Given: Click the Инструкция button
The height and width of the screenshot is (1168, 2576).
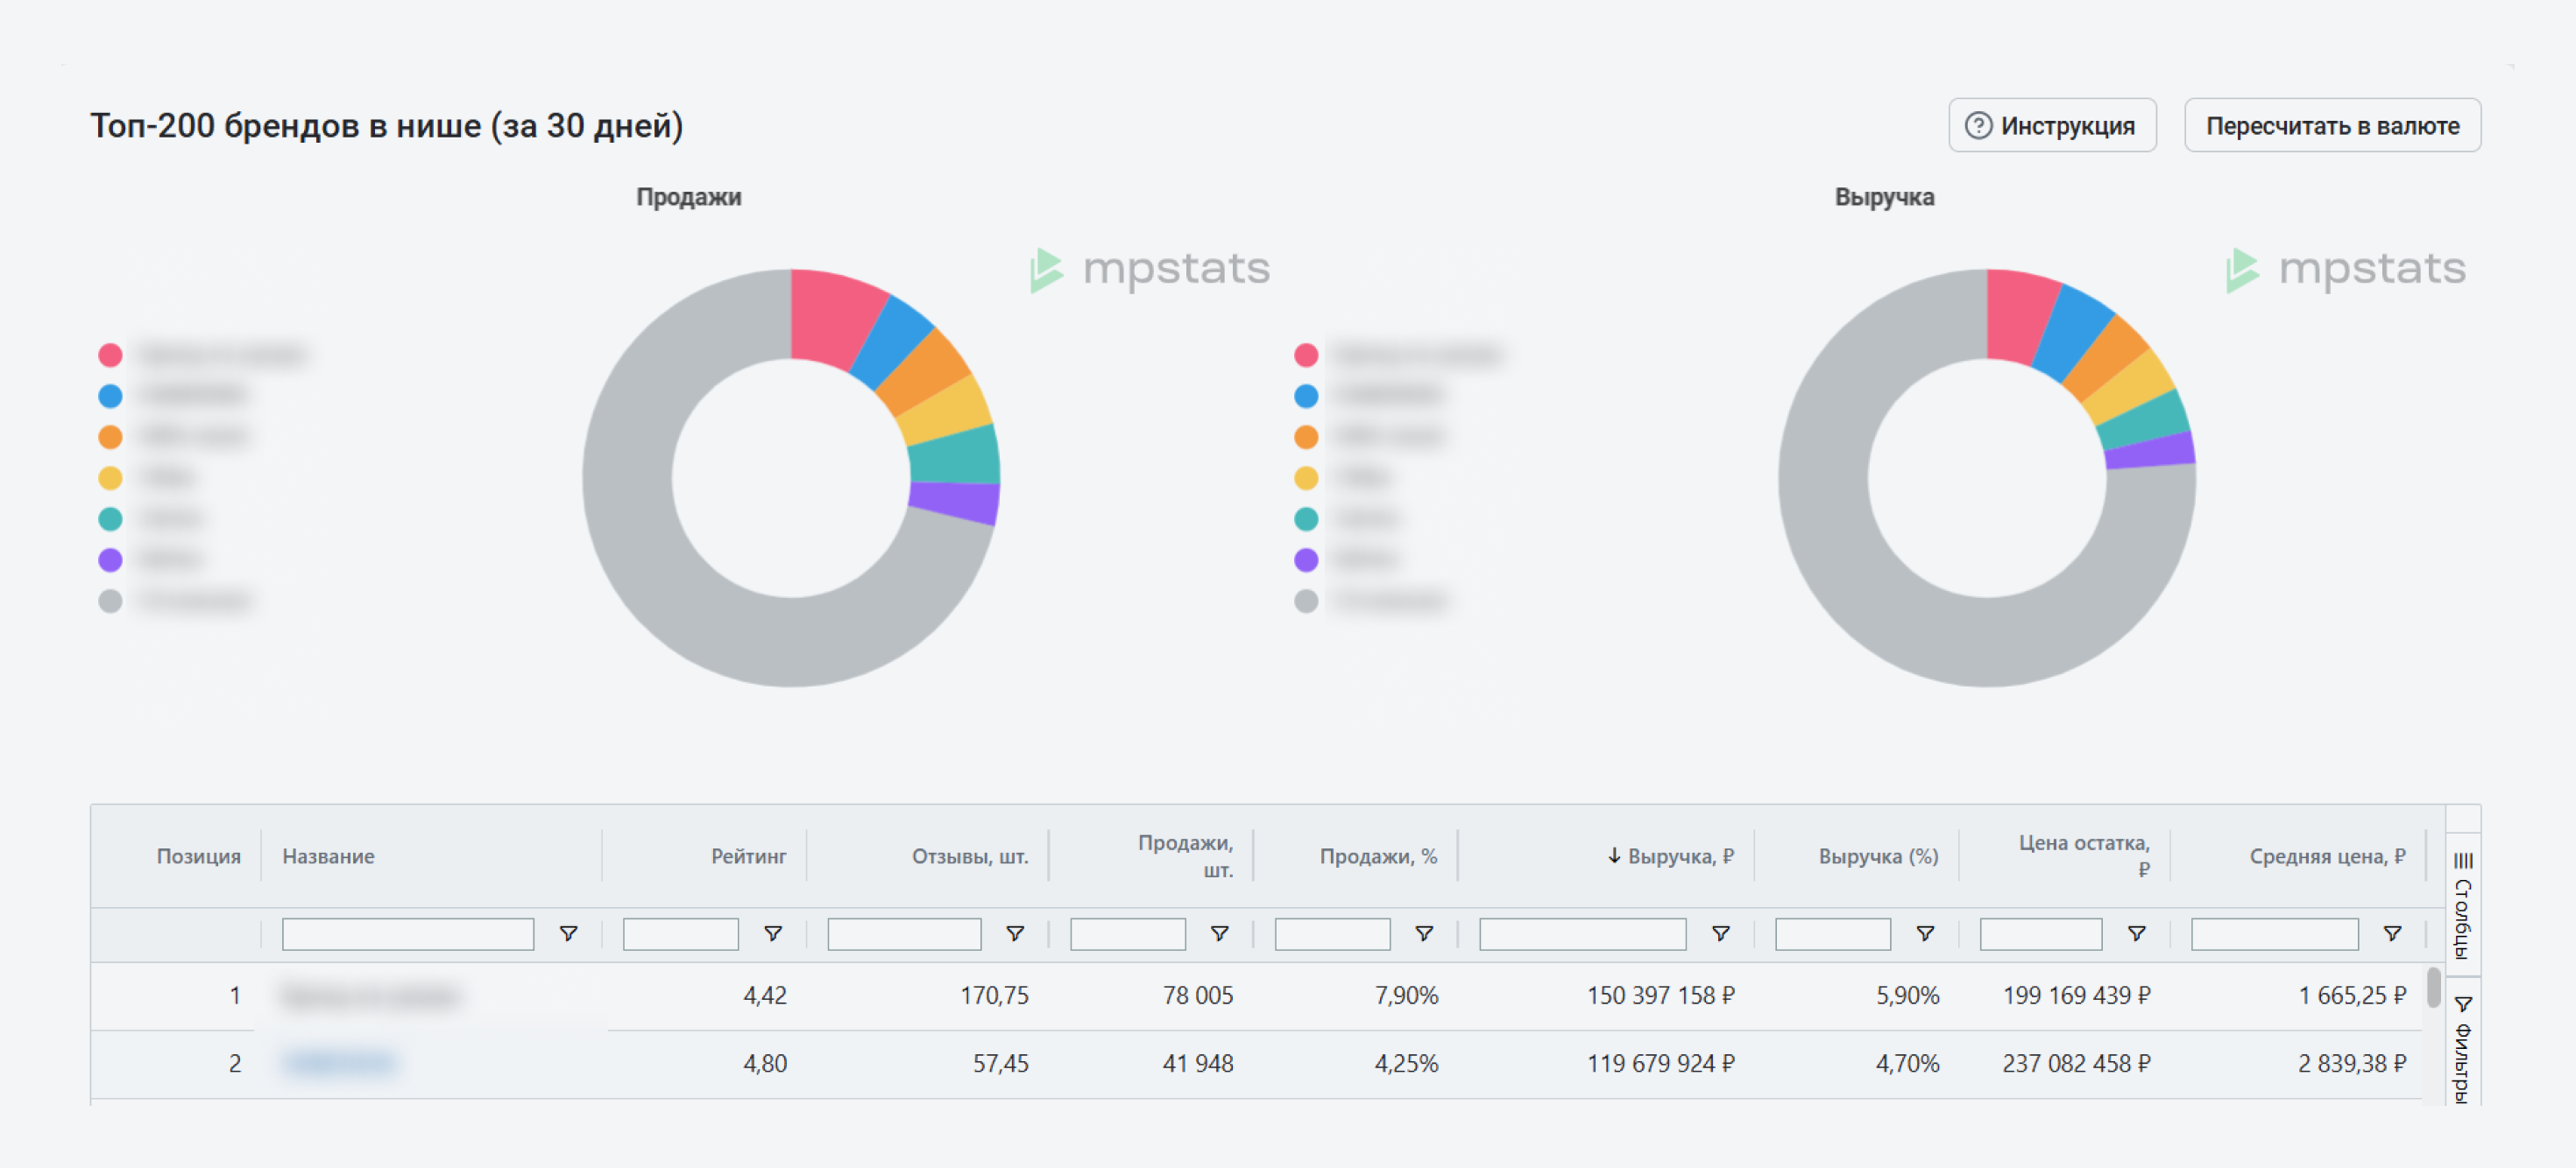Looking at the screenshot, I should pyautogui.click(x=2051, y=126).
